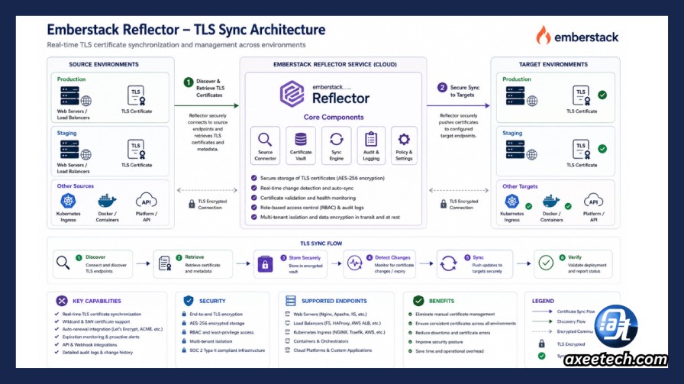
Task: Click the Sync step circular arrows icon
Action: tap(448, 263)
